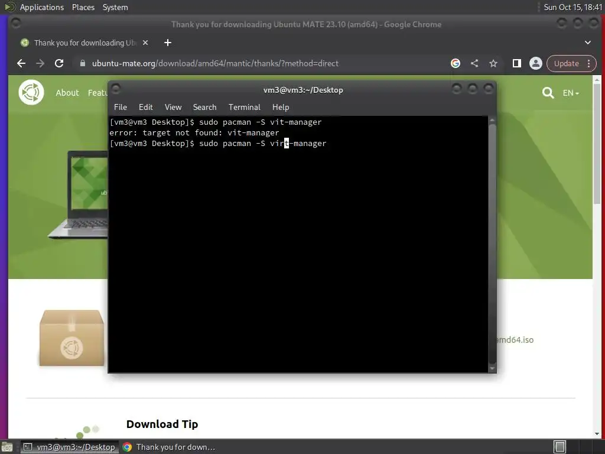Share this page via share icon
This screenshot has width=605, height=454.
474,63
